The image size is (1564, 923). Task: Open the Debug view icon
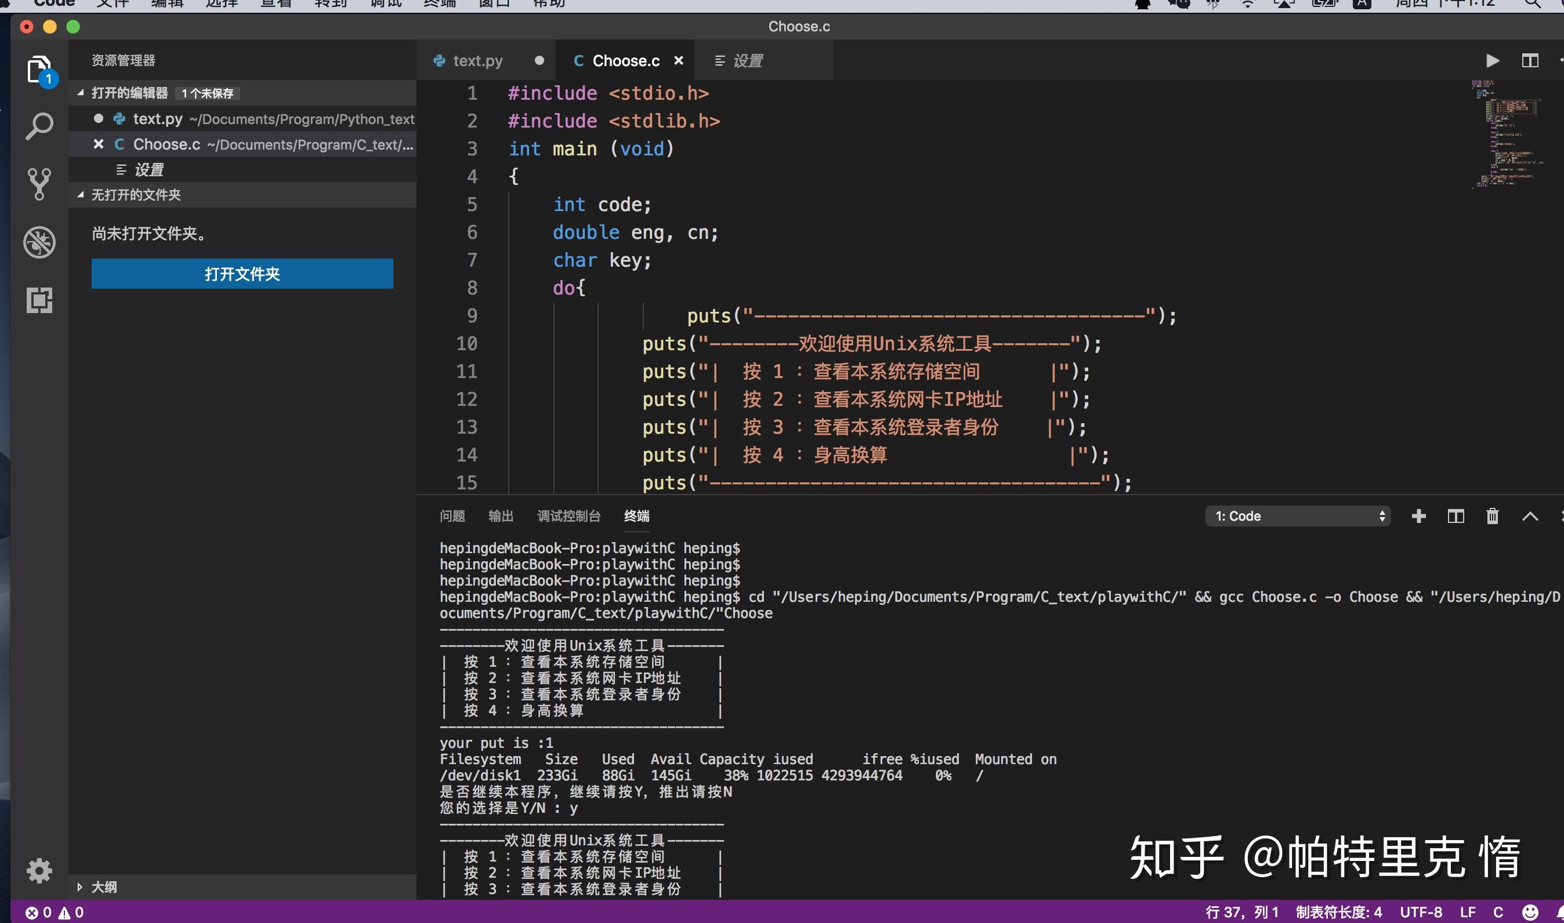39,242
